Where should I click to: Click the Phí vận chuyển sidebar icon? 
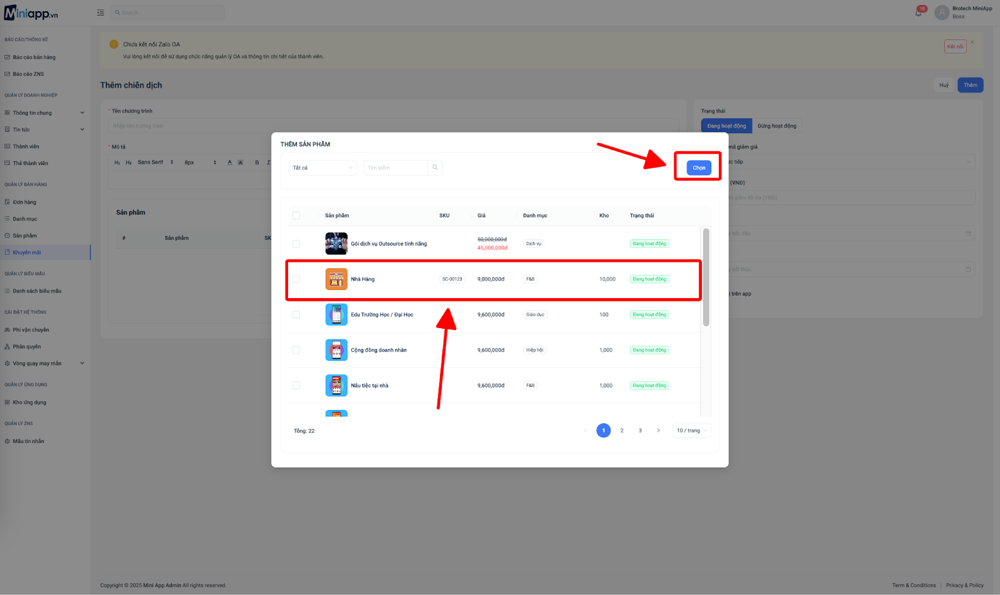(x=7, y=330)
